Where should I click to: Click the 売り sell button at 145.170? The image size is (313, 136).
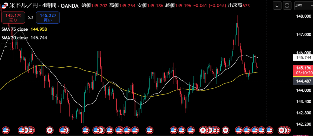point(13,17)
